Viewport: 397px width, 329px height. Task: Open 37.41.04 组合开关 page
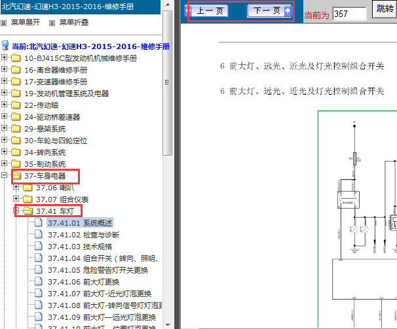103,258
